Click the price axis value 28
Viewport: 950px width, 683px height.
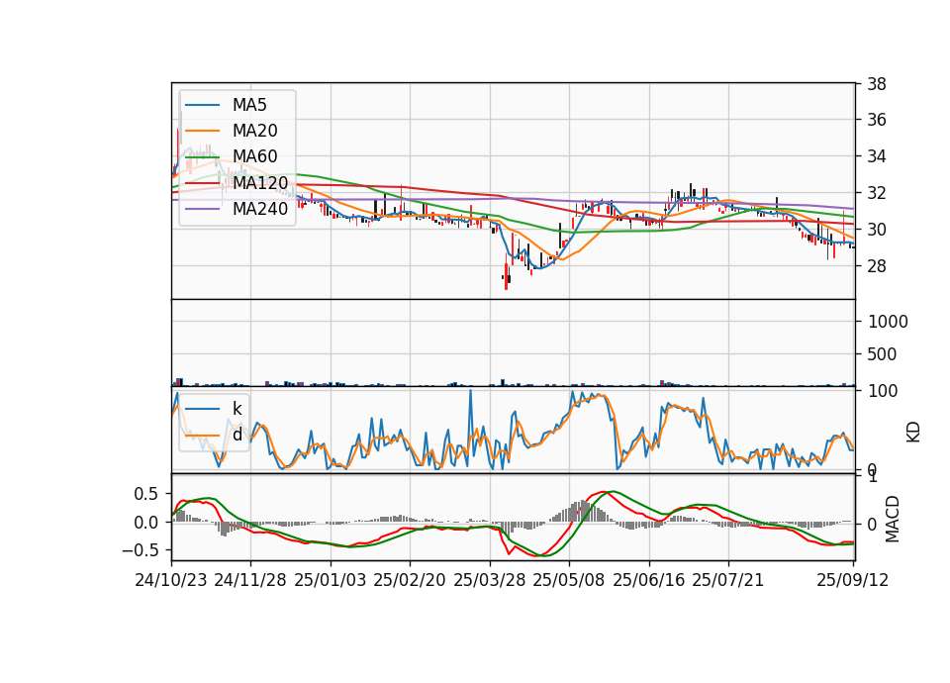[x=877, y=266]
